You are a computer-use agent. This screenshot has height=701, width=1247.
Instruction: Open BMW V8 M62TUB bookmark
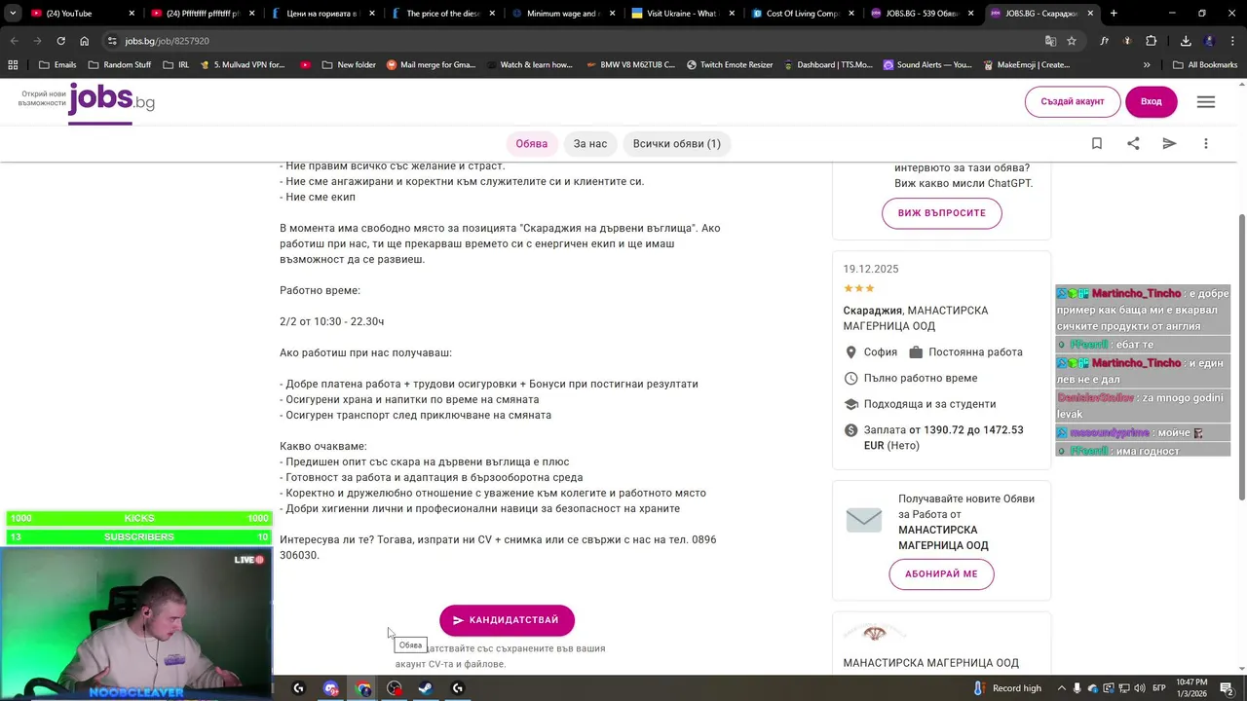(x=629, y=65)
